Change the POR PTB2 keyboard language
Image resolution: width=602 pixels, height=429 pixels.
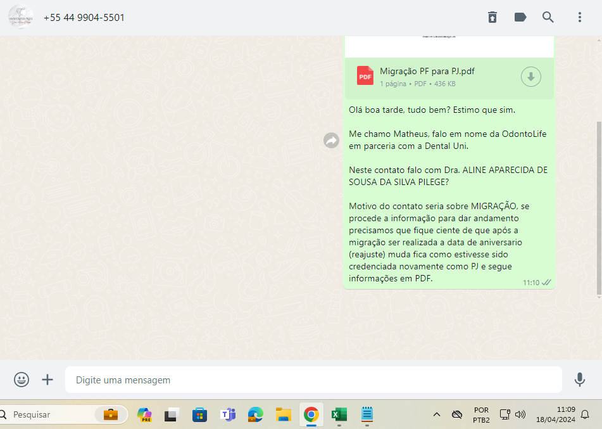481,415
